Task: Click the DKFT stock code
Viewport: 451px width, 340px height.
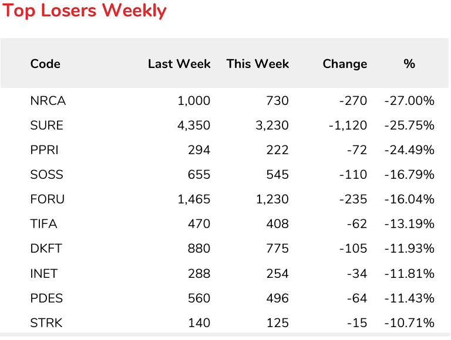Action: pos(46,249)
